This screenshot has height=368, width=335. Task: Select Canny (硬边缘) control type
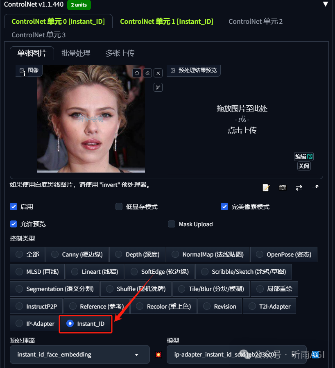(77, 254)
